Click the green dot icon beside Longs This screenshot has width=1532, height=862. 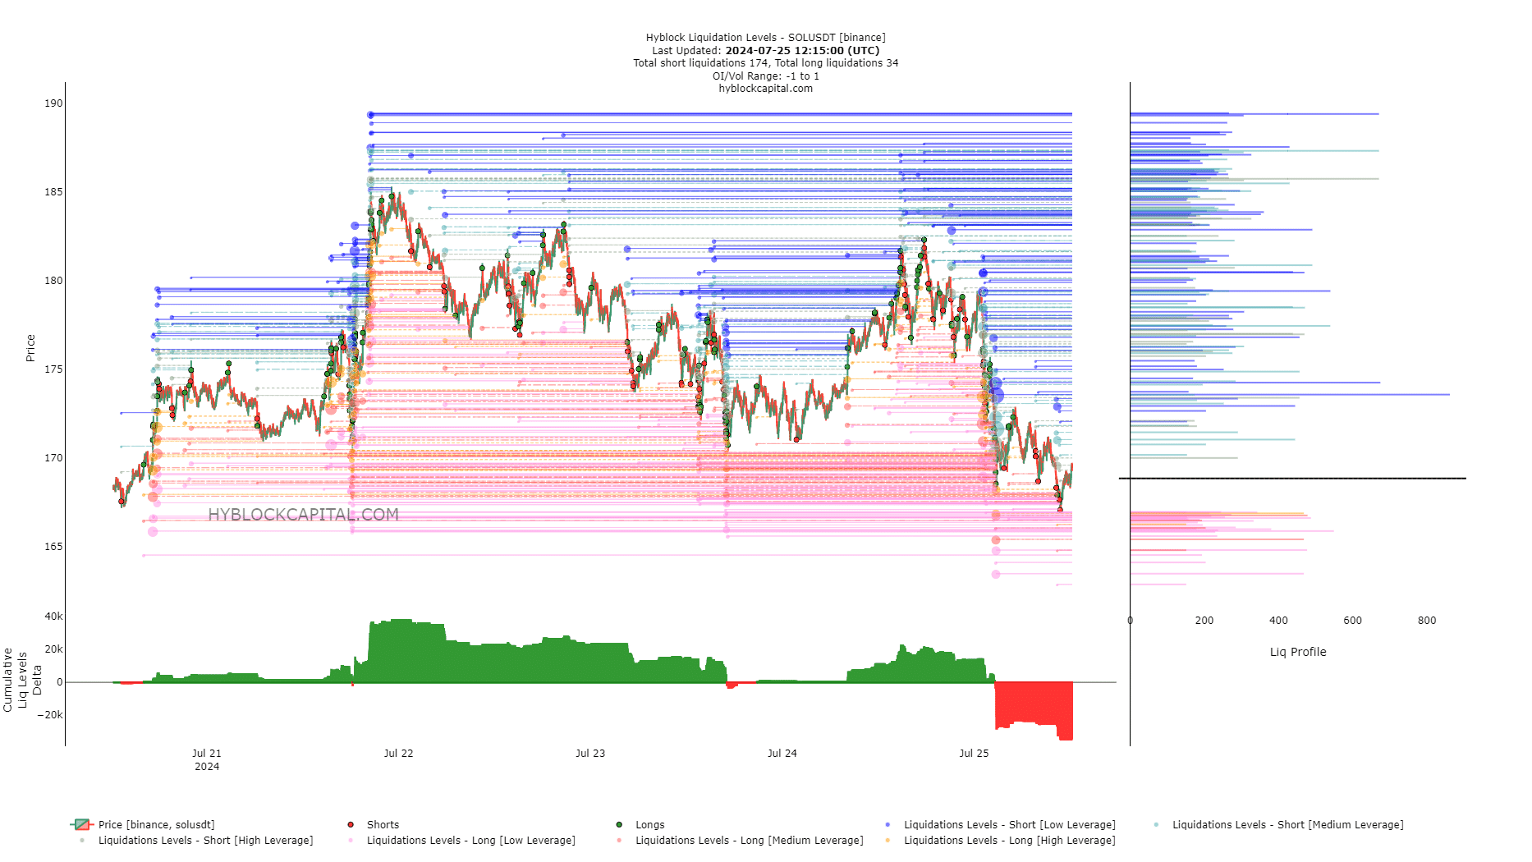click(x=619, y=824)
